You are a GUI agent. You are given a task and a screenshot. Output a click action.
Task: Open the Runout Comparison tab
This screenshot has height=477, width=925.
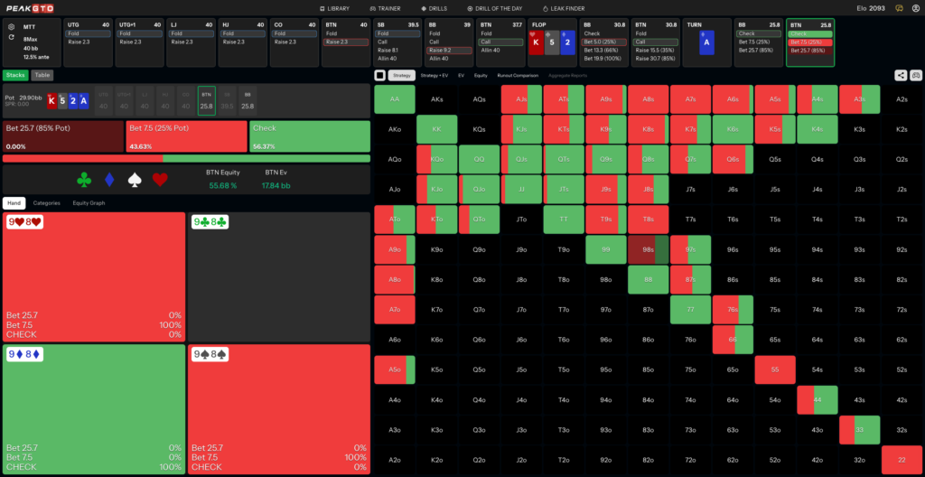click(x=518, y=76)
